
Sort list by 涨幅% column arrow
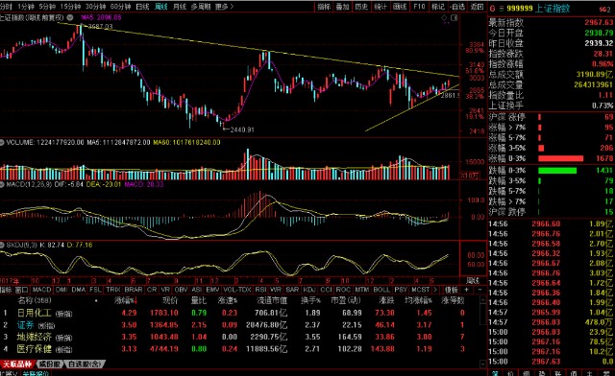(x=136, y=301)
